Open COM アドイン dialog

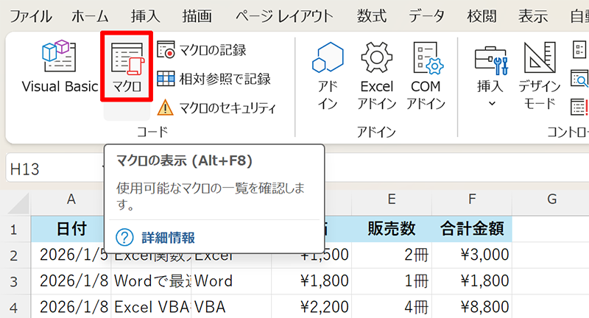(x=426, y=75)
